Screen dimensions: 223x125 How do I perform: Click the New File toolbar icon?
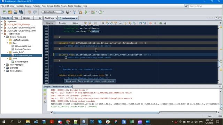pos(5,12)
